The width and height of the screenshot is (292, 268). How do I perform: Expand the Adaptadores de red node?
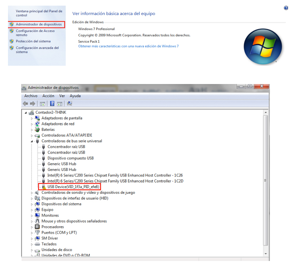point(32,124)
